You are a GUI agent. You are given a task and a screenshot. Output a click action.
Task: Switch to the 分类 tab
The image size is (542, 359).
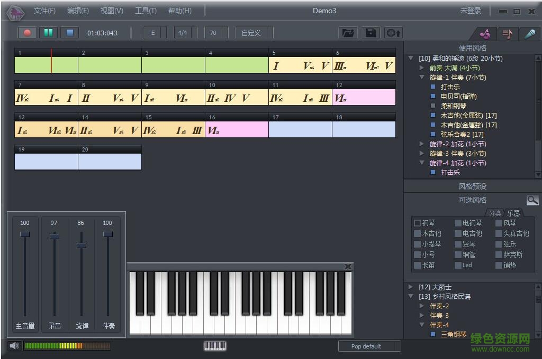(495, 213)
